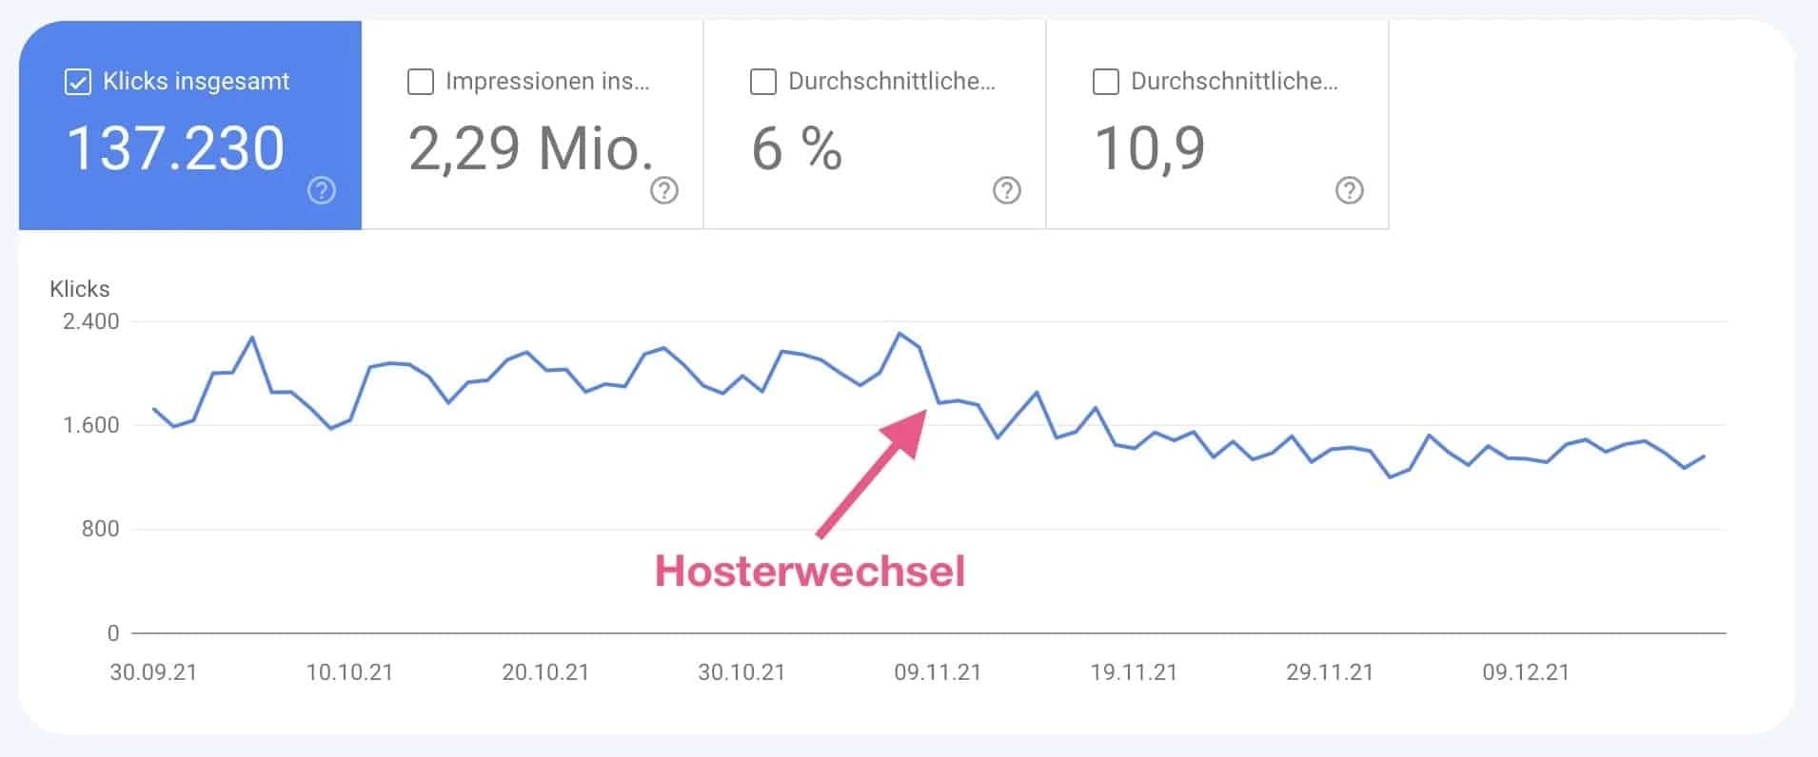1818x757 pixels.
Task: Enable the Impressionen insgesamt checkbox
Action: [x=420, y=83]
